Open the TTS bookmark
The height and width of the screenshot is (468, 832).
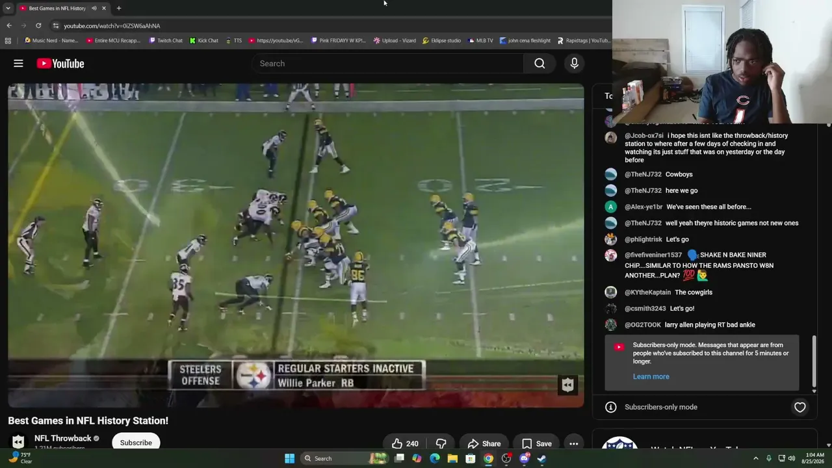coord(233,40)
